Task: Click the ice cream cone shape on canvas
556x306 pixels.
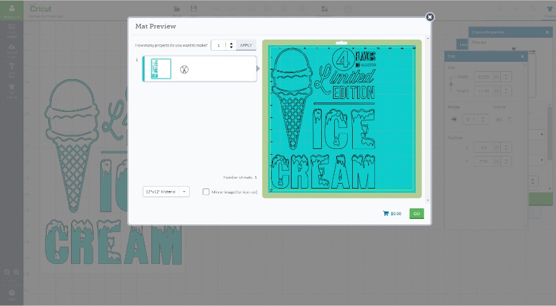Action: (x=72, y=145)
